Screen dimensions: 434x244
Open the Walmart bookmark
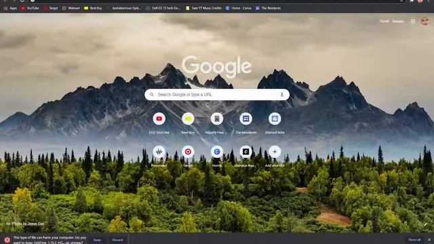(71, 8)
